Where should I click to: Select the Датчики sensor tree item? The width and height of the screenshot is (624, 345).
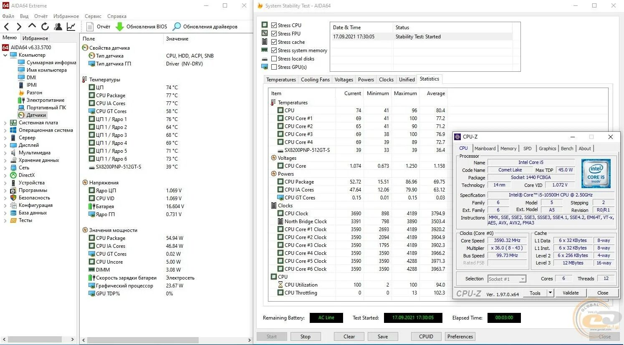(33, 115)
